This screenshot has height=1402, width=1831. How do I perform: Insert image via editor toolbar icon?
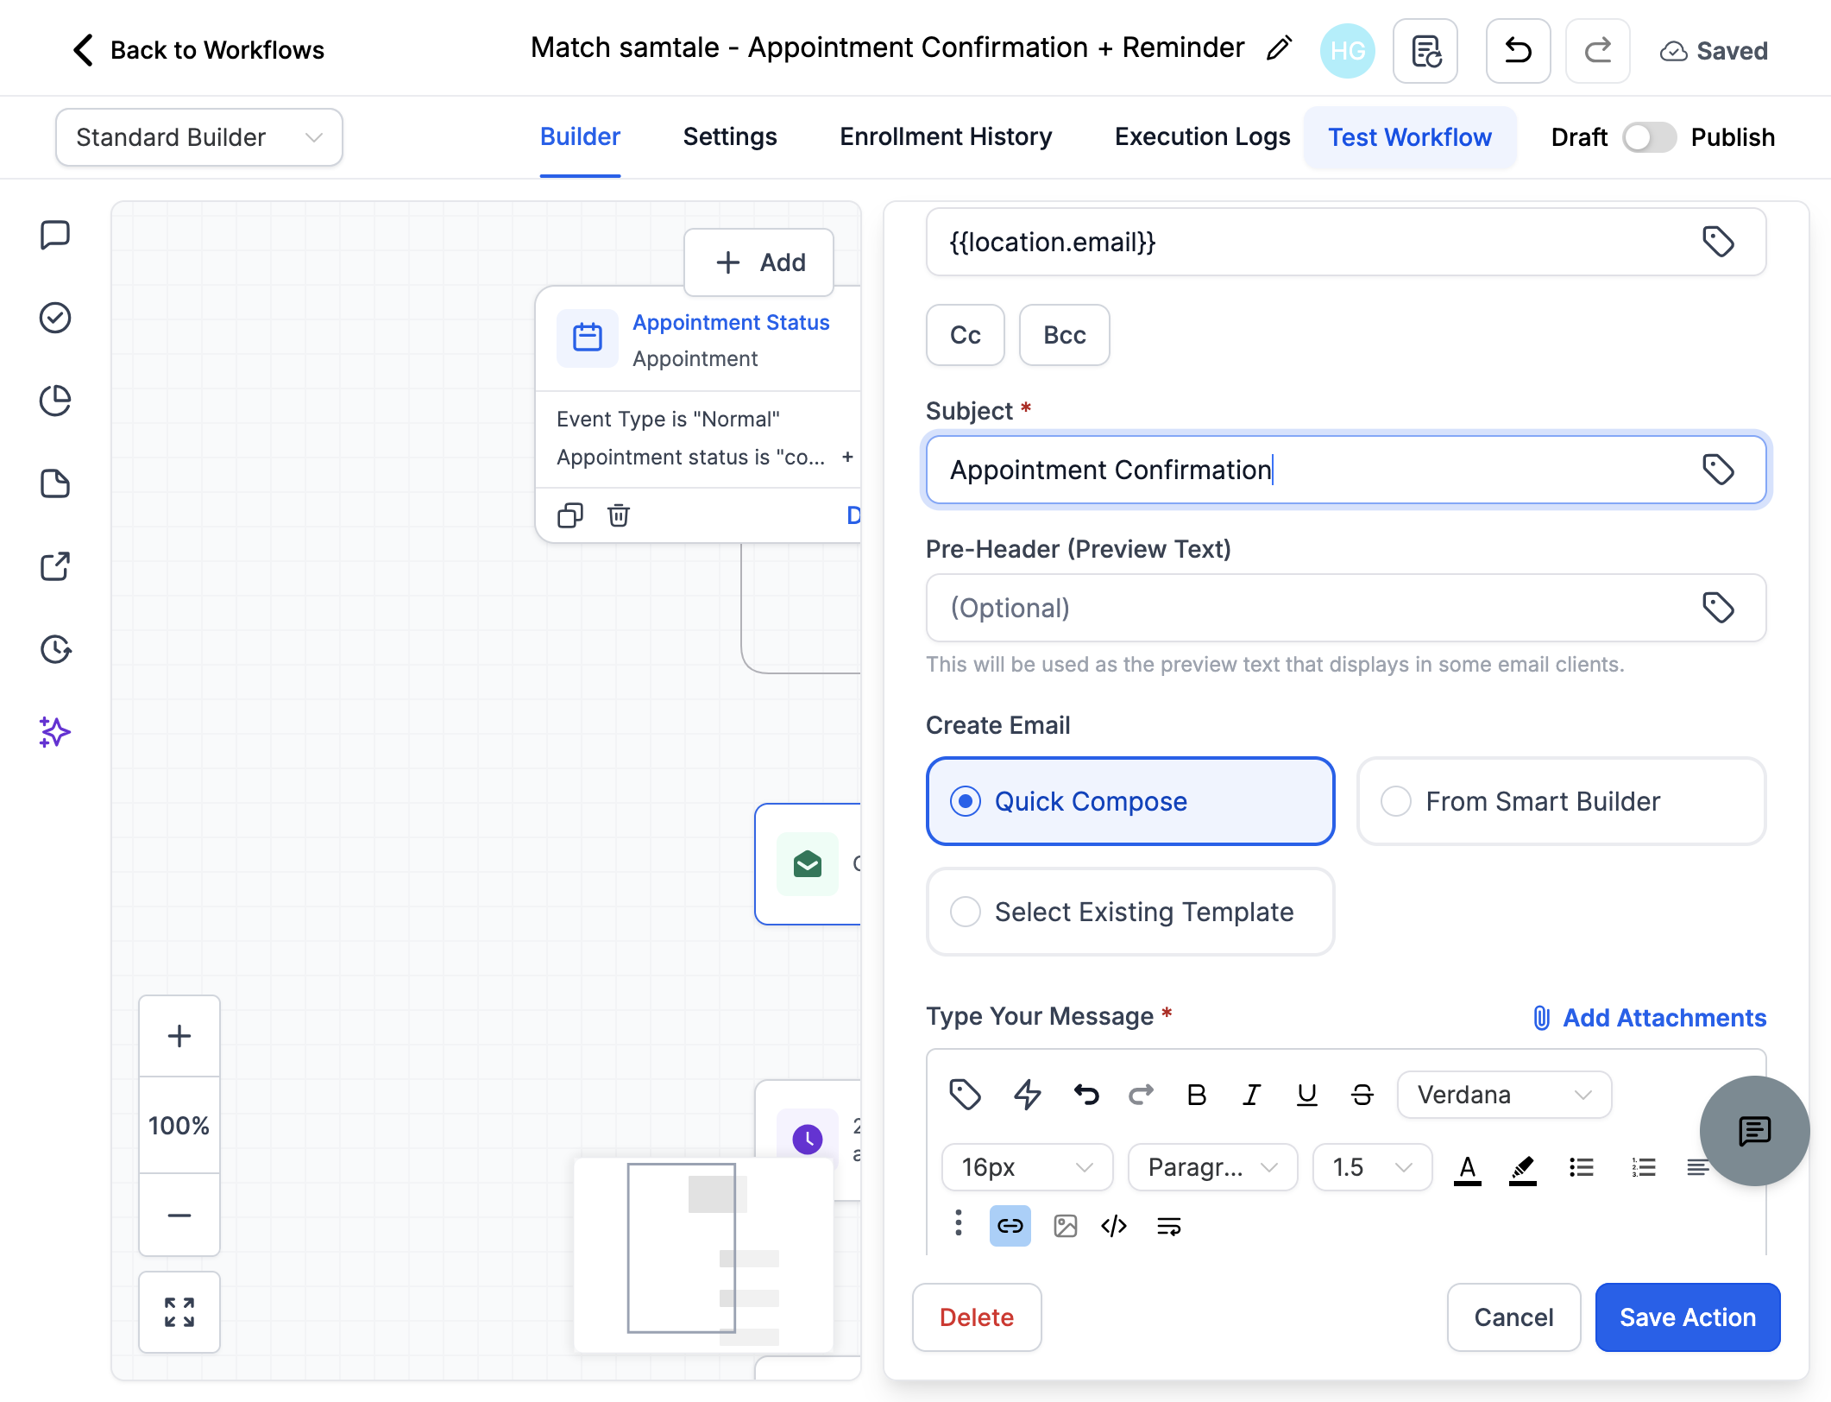[x=1065, y=1226]
